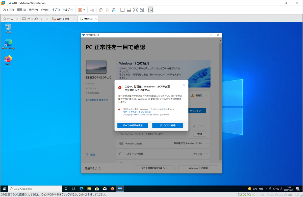
Task: Open Firefox from the taskbar
Action: pos(112,189)
